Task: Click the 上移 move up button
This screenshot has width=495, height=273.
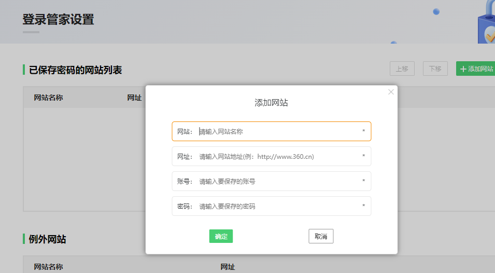Action: click(x=402, y=69)
